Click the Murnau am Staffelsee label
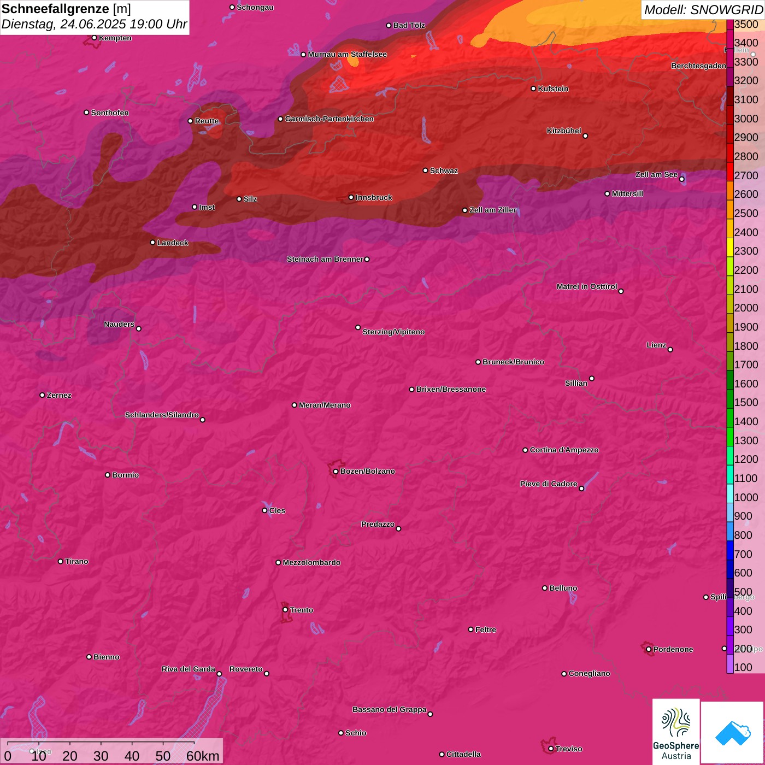Viewport: 765px width, 765px height. (347, 54)
